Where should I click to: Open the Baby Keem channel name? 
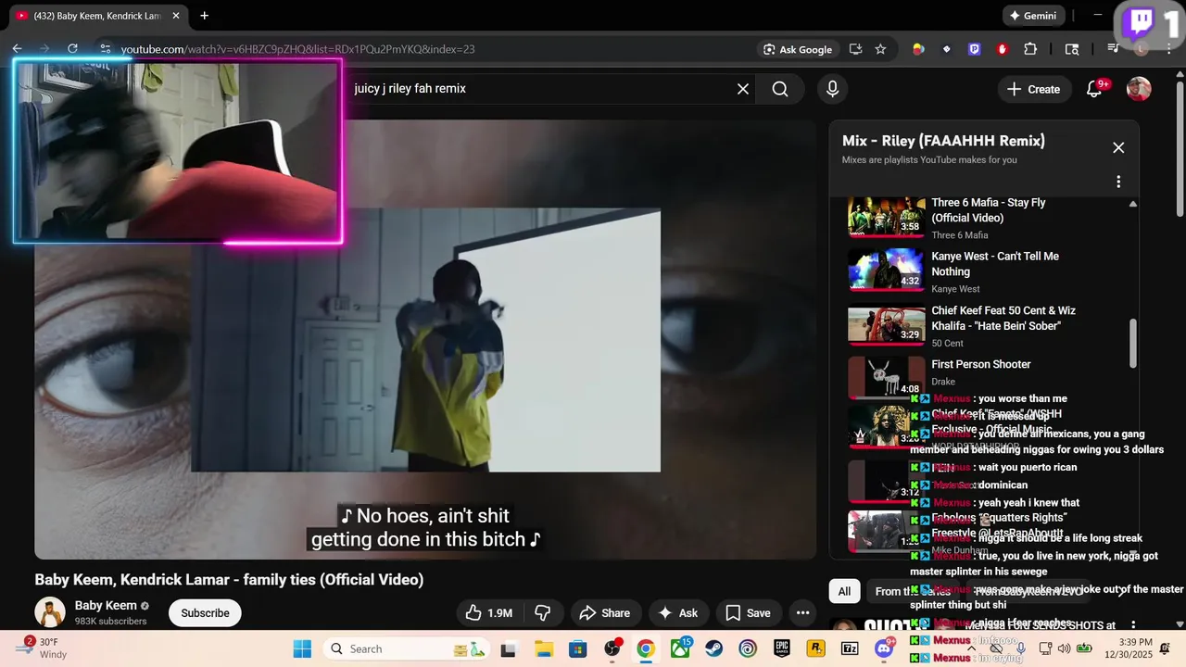click(x=106, y=606)
